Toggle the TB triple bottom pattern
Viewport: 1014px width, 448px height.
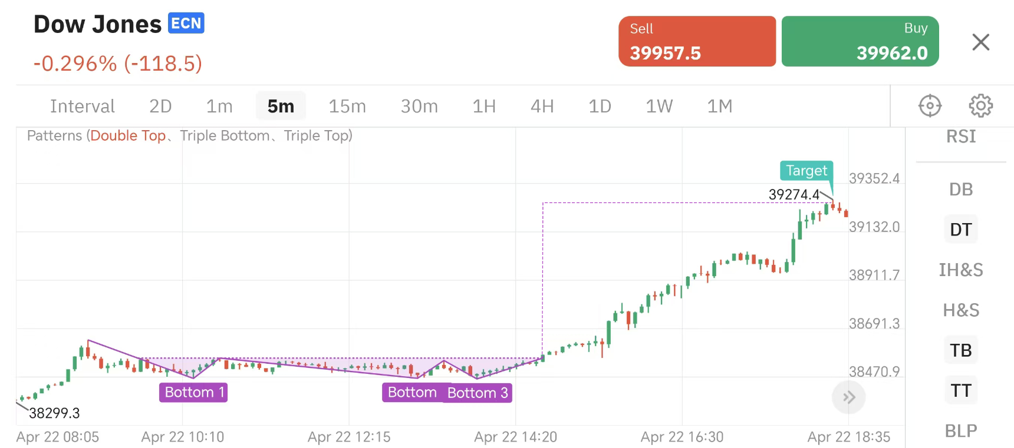(960, 350)
